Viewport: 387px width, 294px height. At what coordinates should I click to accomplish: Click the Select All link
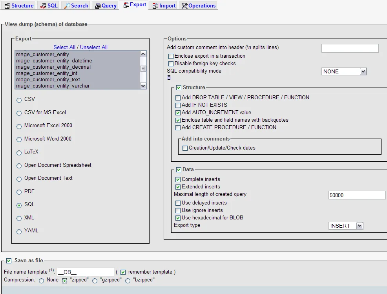pos(64,47)
